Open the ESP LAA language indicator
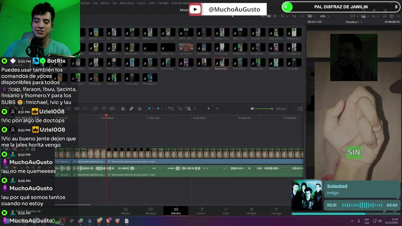The image size is (402, 226). pos(367,221)
